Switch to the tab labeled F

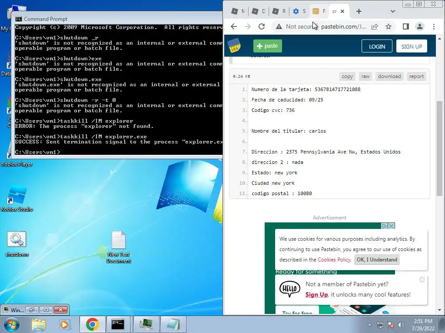coord(319,11)
